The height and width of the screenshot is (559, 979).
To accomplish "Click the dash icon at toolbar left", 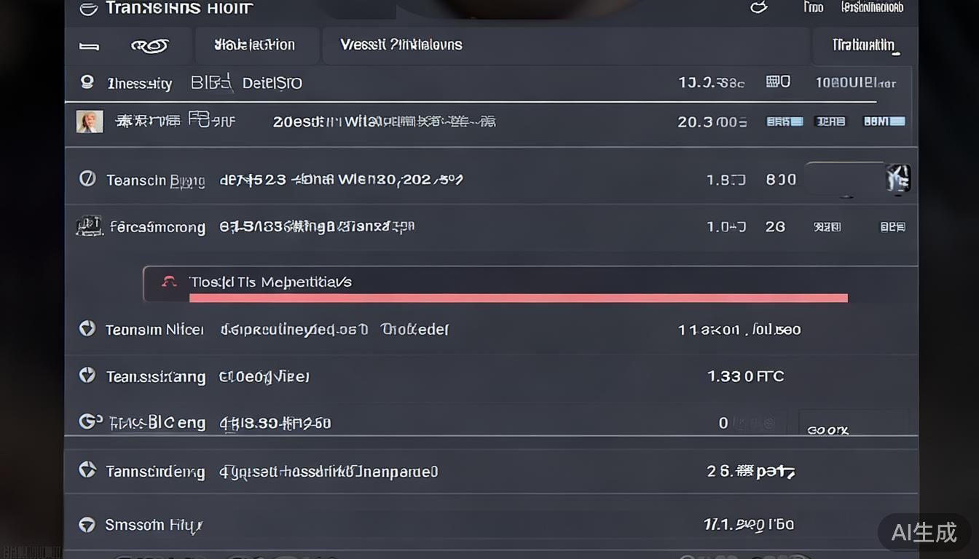I will coord(89,46).
